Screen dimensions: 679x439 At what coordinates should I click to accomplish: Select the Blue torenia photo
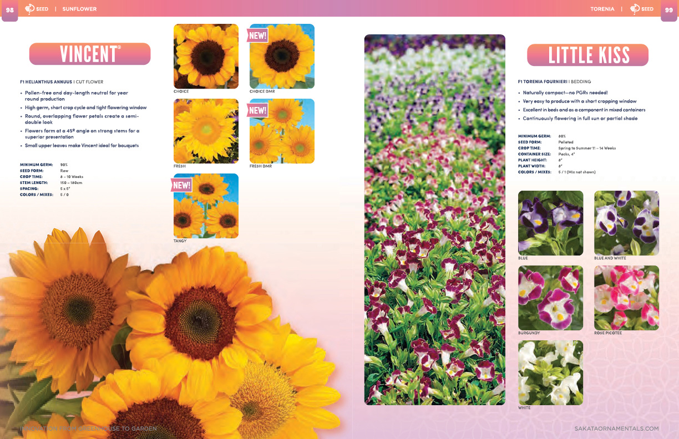[550, 223]
